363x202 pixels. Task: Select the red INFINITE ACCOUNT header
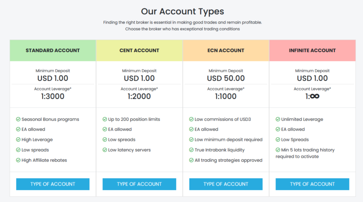[x=312, y=50]
